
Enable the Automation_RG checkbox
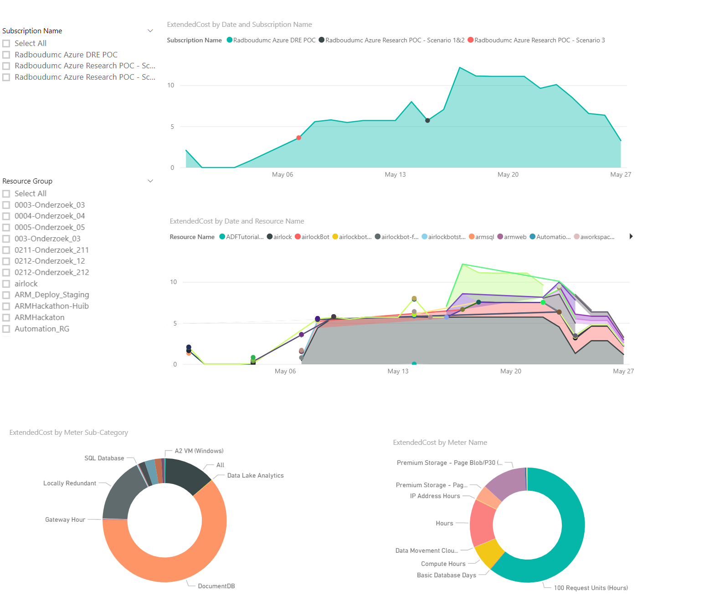click(x=6, y=329)
